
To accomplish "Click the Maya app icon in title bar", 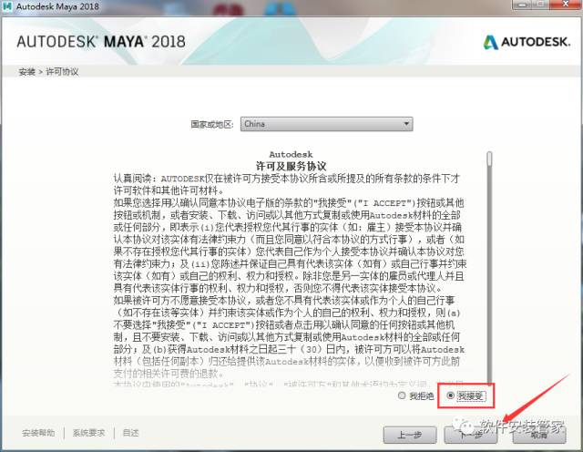I will pyautogui.click(x=6, y=6).
